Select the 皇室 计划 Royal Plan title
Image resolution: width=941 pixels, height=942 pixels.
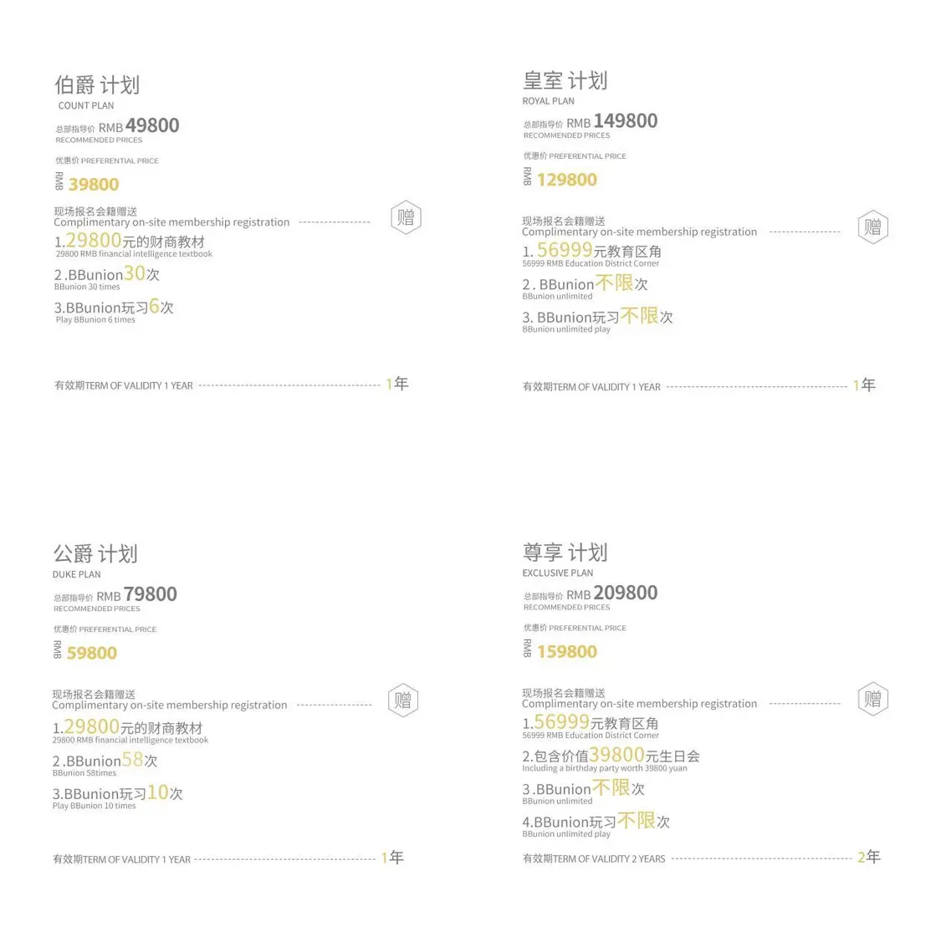(x=565, y=81)
